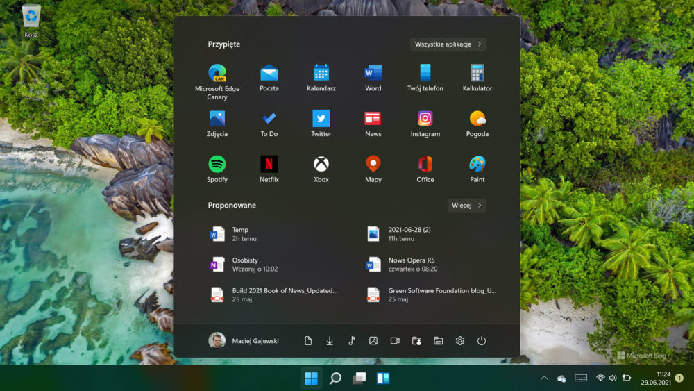The image size is (694, 391).
Task: Click the OneDrive cloud tray icon
Action: [561, 378]
